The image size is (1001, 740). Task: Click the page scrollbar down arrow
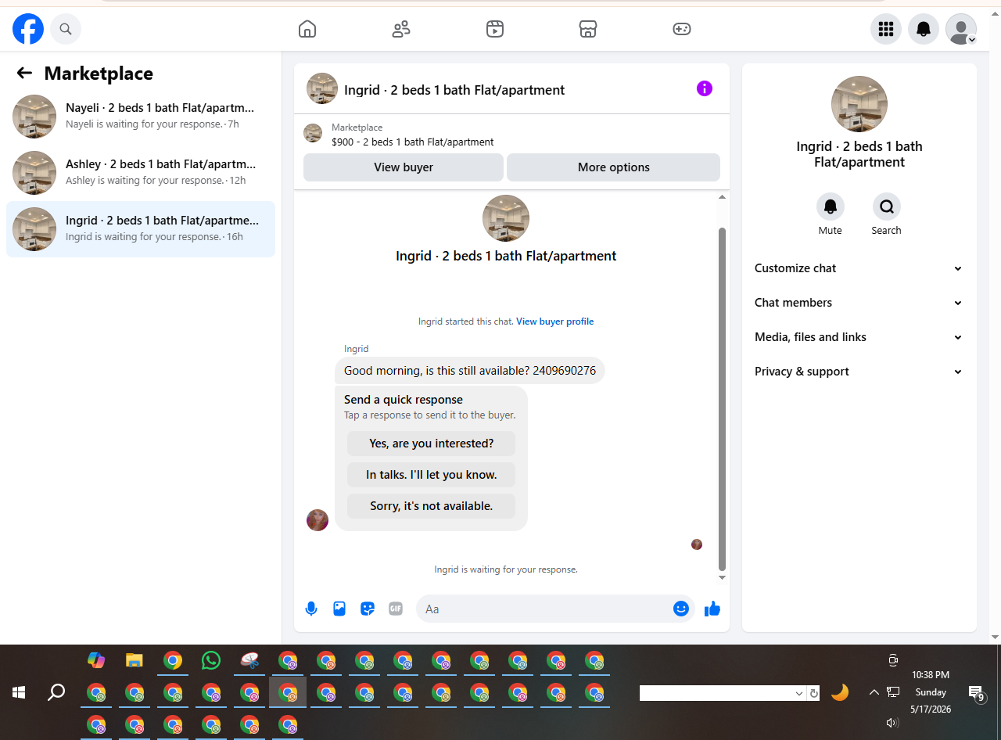[995, 638]
